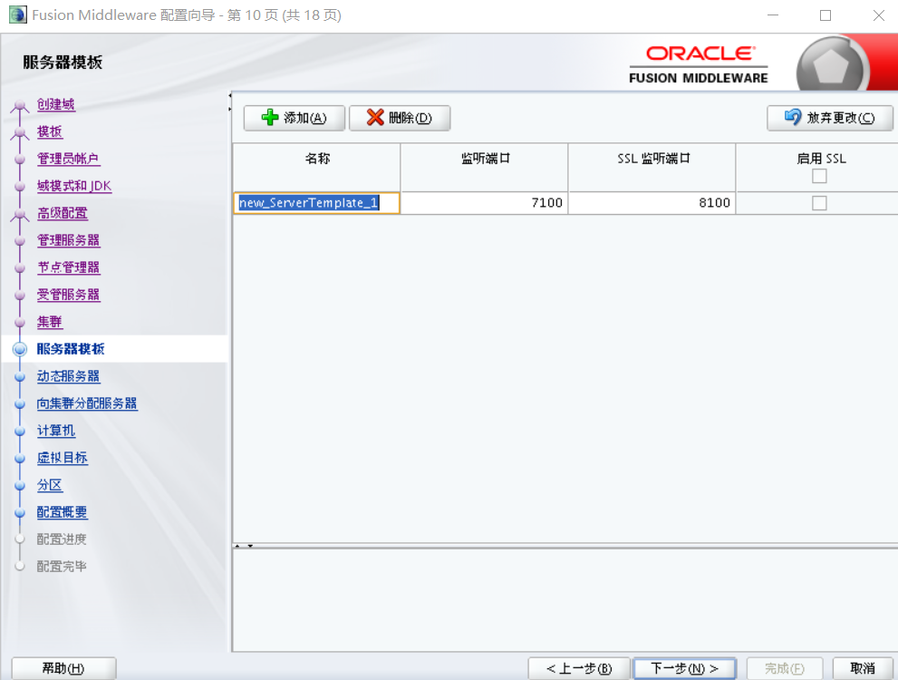Click the 下一步 (Next) button
The image size is (898, 680).
[x=684, y=667]
